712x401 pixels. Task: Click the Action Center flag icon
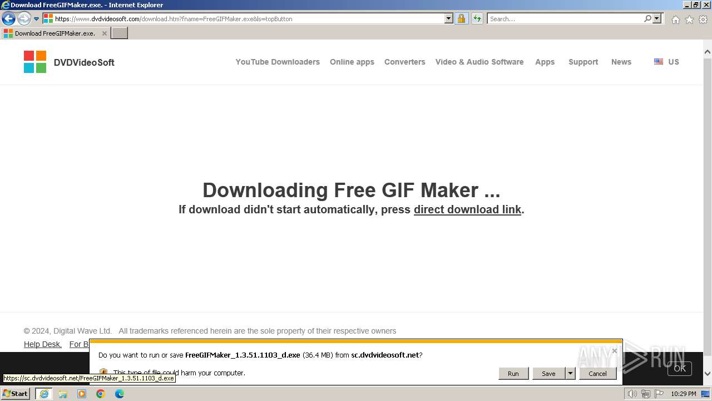(659, 394)
